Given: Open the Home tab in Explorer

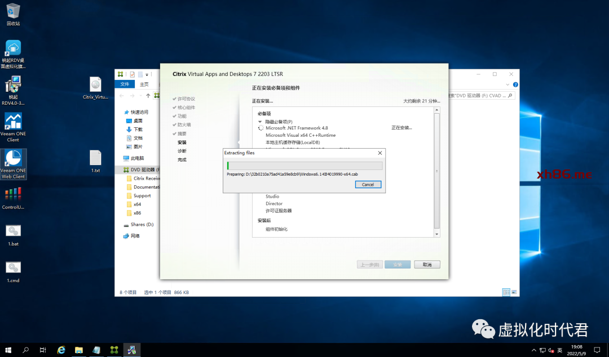Looking at the screenshot, I should click(144, 84).
